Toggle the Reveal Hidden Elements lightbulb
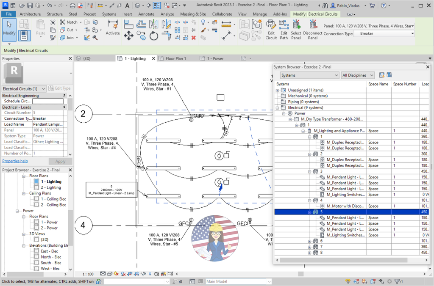This screenshot has height=286, width=434. click(x=150, y=274)
